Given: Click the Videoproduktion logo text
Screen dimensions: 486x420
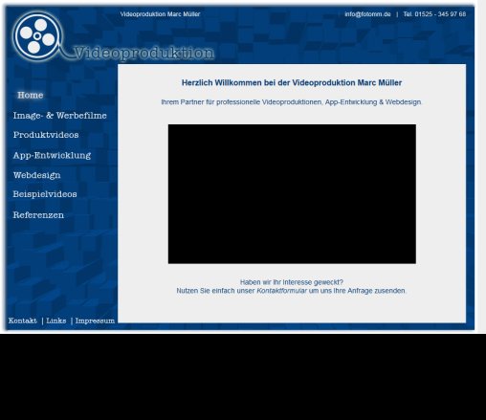Looking at the screenshot, I should (144, 53).
